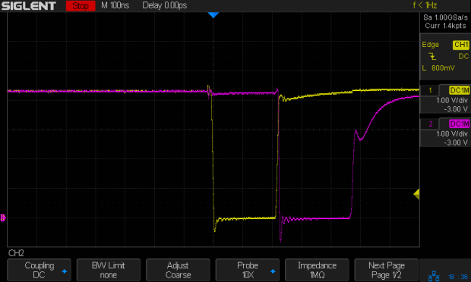Screen dimensions: 471x282
Task: Click the DC trigger coupling label
Action: pos(463,56)
